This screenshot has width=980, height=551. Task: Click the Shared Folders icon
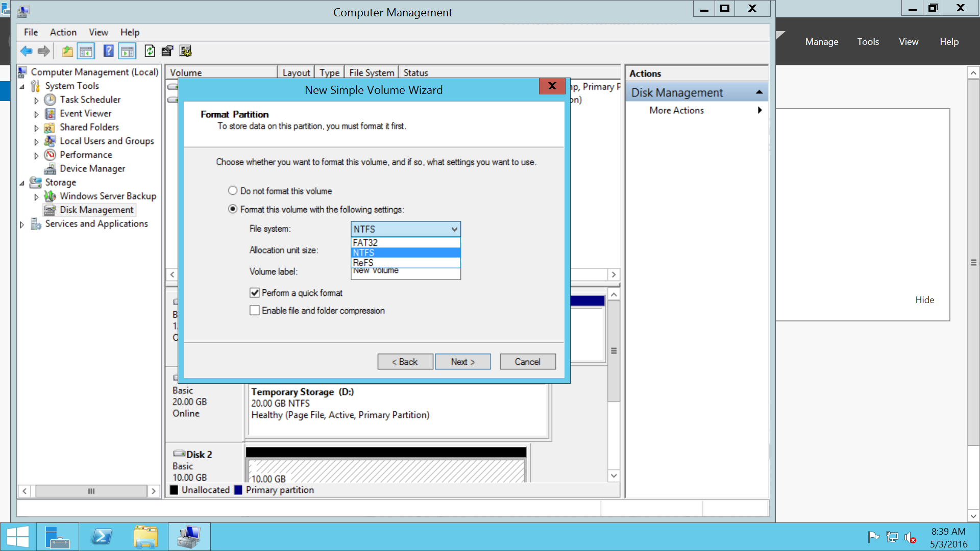pyautogui.click(x=50, y=127)
